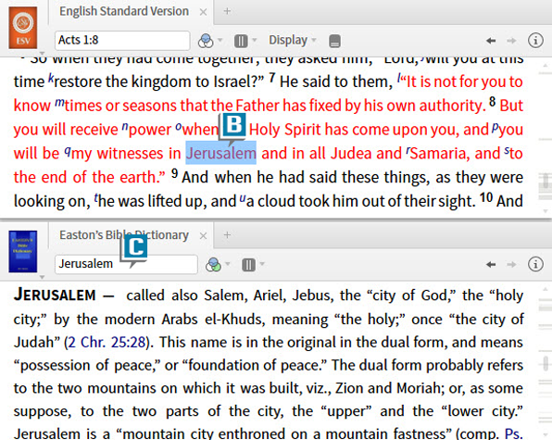Add new tab beside Easton's Bible Dictionary
The width and height of the screenshot is (552, 440).
click(x=227, y=234)
